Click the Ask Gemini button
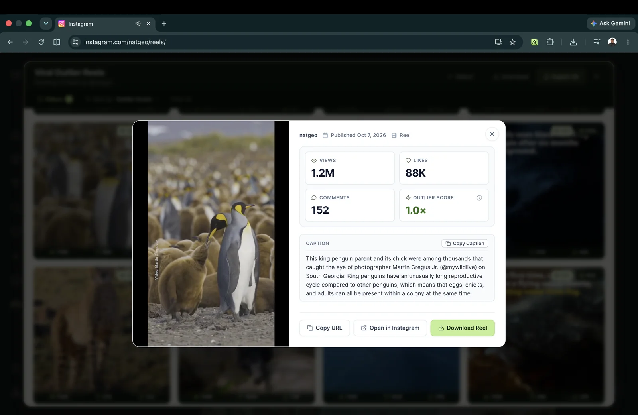Image resolution: width=638 pixels, height=415 pixels. click(x=611, y=23)
